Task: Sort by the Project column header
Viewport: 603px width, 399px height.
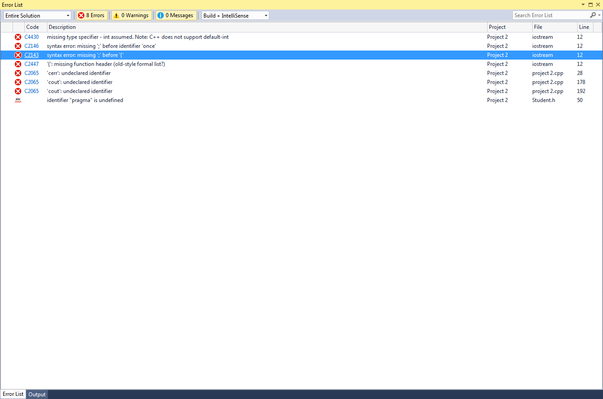Action: coord(510,27)
